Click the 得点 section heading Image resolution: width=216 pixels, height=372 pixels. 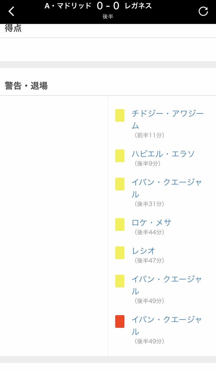(13, 28)
